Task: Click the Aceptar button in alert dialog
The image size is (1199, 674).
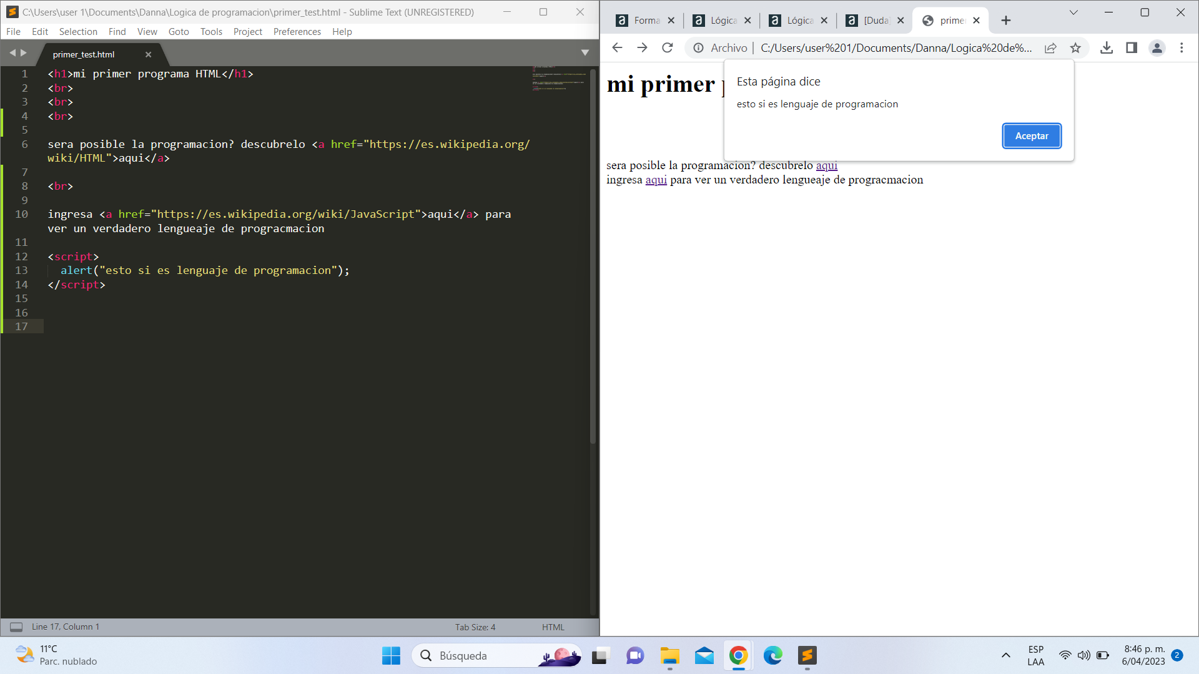Action: pos(1032,136)
